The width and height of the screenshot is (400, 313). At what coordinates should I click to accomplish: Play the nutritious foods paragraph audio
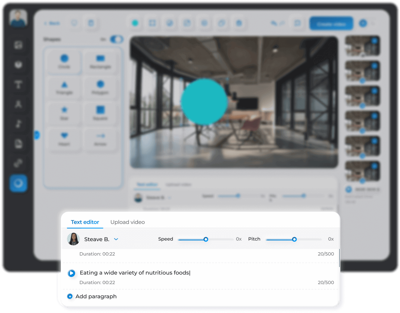tap(71, 273)
